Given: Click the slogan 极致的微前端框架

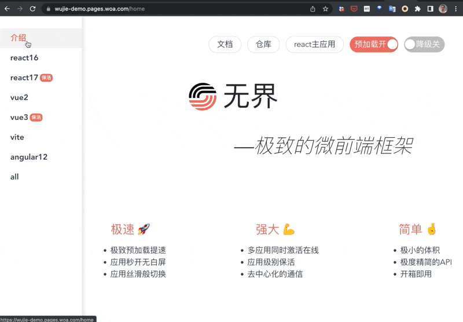Looking at the screenshot, I should point(334,145).
